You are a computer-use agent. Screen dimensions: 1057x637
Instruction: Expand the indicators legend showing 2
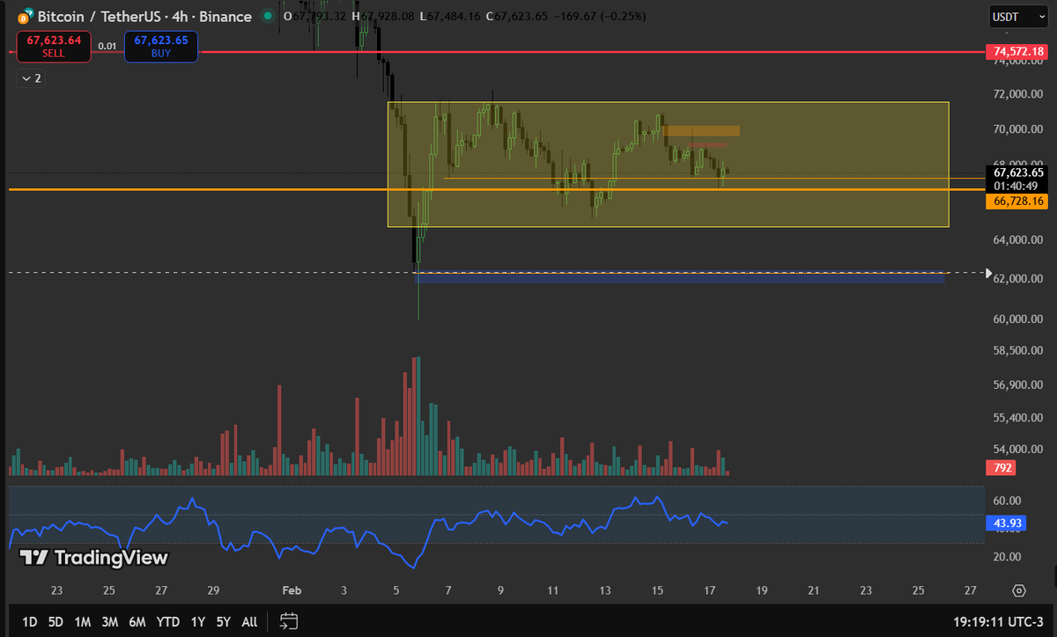pyautogui.click(x=31, y=78)
